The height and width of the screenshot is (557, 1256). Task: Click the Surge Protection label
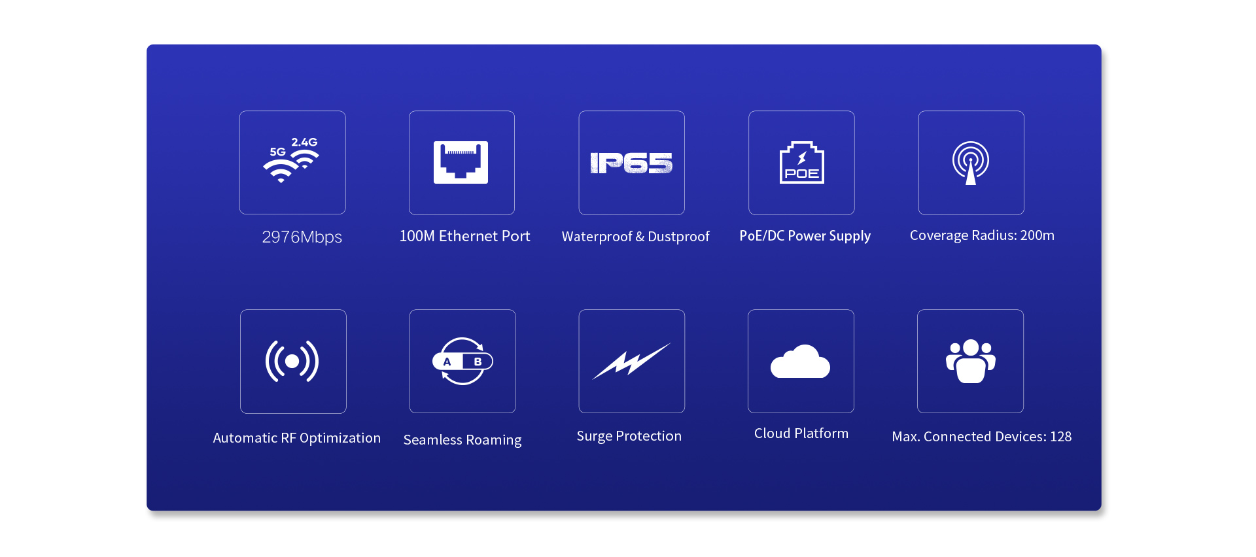[629, 436]
